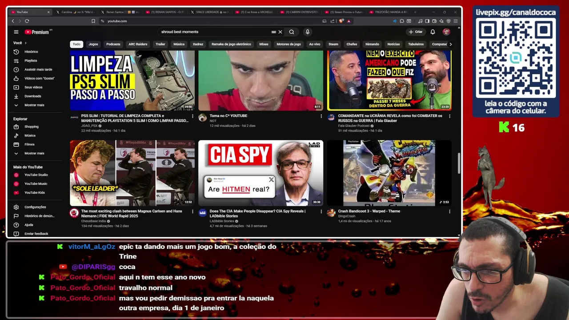Select the Xadrez filter chip
569x320 pixels.
point(198,44)
